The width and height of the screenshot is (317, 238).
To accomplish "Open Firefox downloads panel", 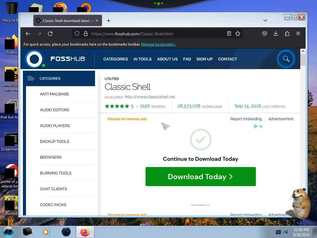I will 276,33.
